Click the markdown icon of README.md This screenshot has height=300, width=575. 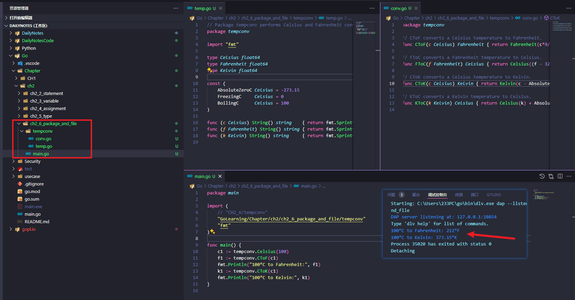click(x=20, y=221)
